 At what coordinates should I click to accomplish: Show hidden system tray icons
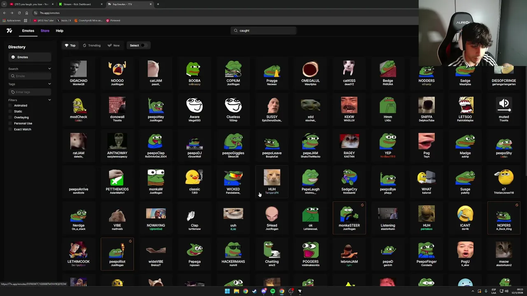pyautogui.click(x=473, y=291)
